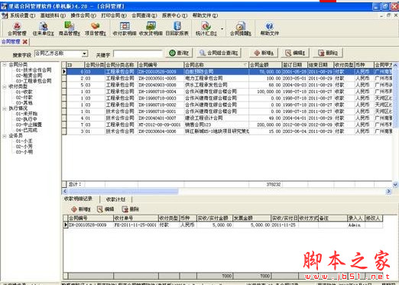The height and width of the screenshot is (285, 399).
Task: Open the 打印合同 menu
Action: [114, 15]
